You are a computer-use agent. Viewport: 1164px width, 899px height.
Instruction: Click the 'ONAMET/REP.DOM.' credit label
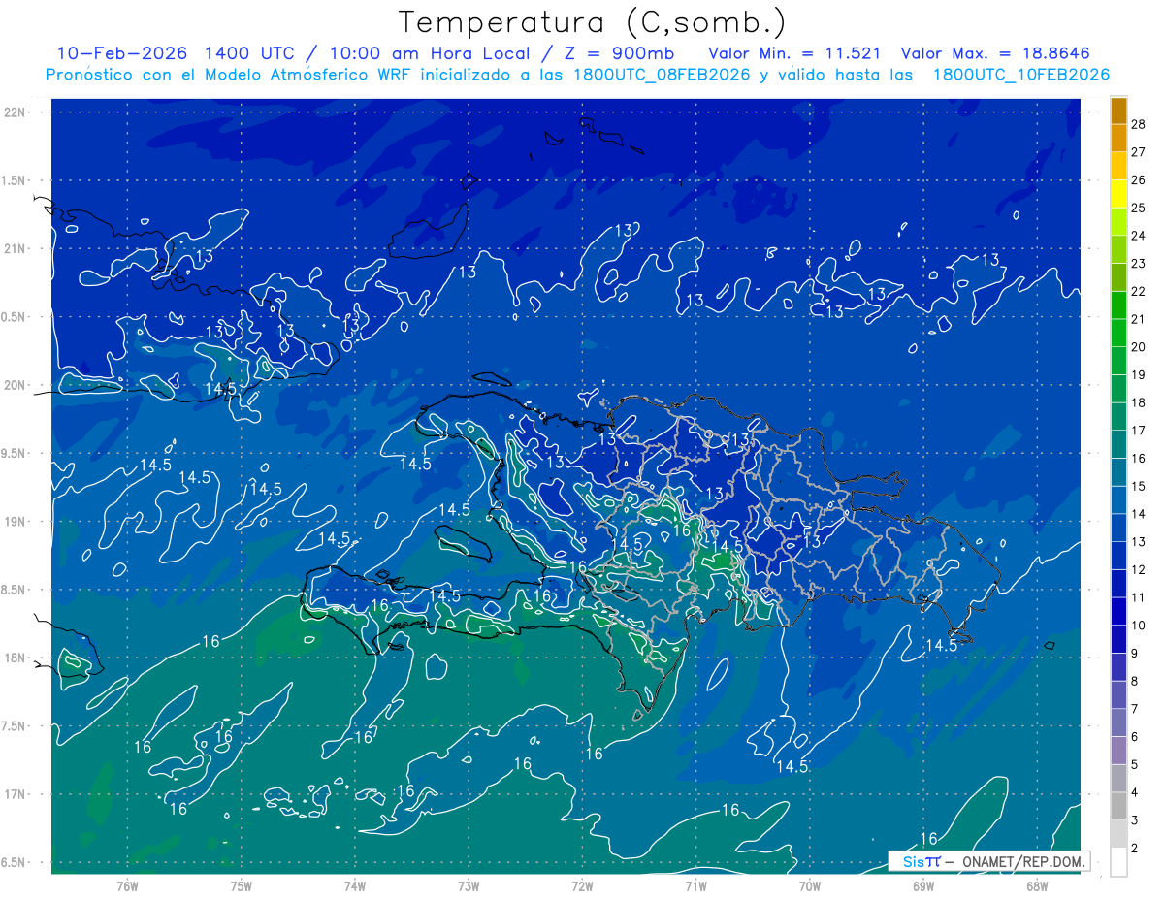pos(1022,861)
